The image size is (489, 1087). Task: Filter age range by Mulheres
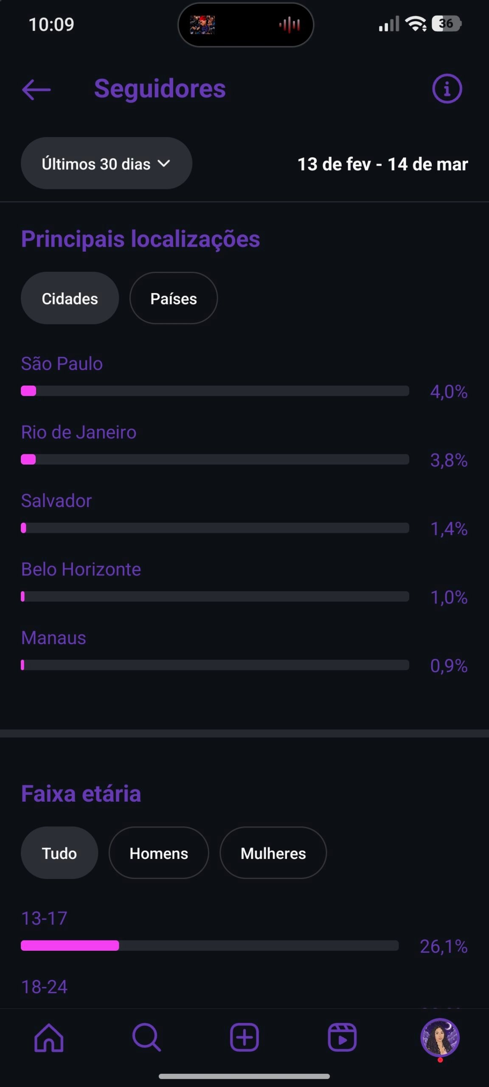point(273,853)
